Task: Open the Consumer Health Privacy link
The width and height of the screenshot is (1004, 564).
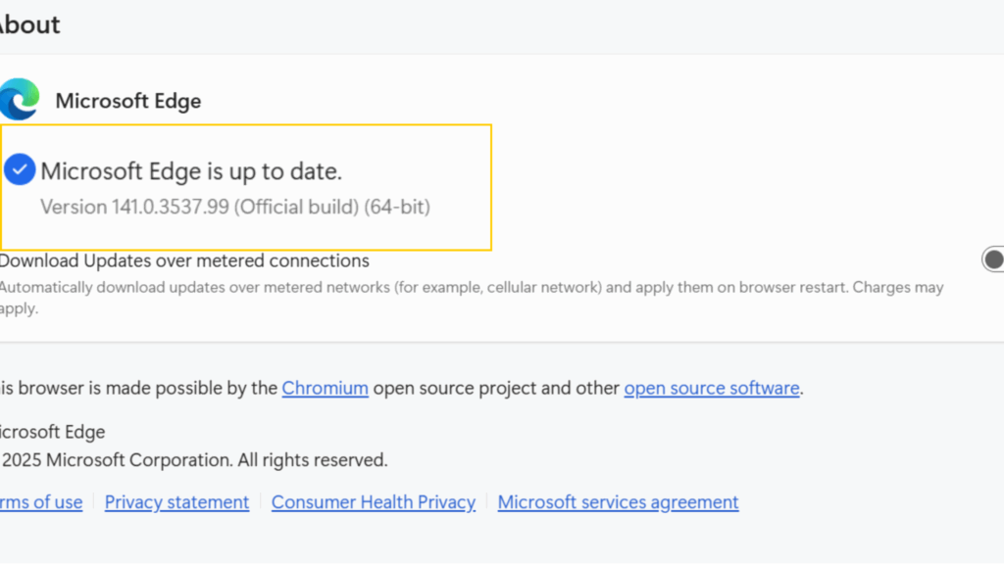Action: 373,501
